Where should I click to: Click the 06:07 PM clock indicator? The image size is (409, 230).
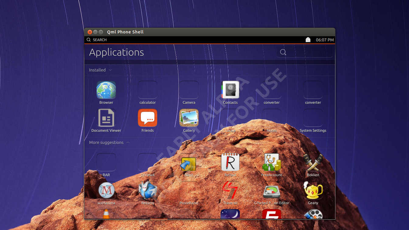pyautogui.click(x=325, y=40)
